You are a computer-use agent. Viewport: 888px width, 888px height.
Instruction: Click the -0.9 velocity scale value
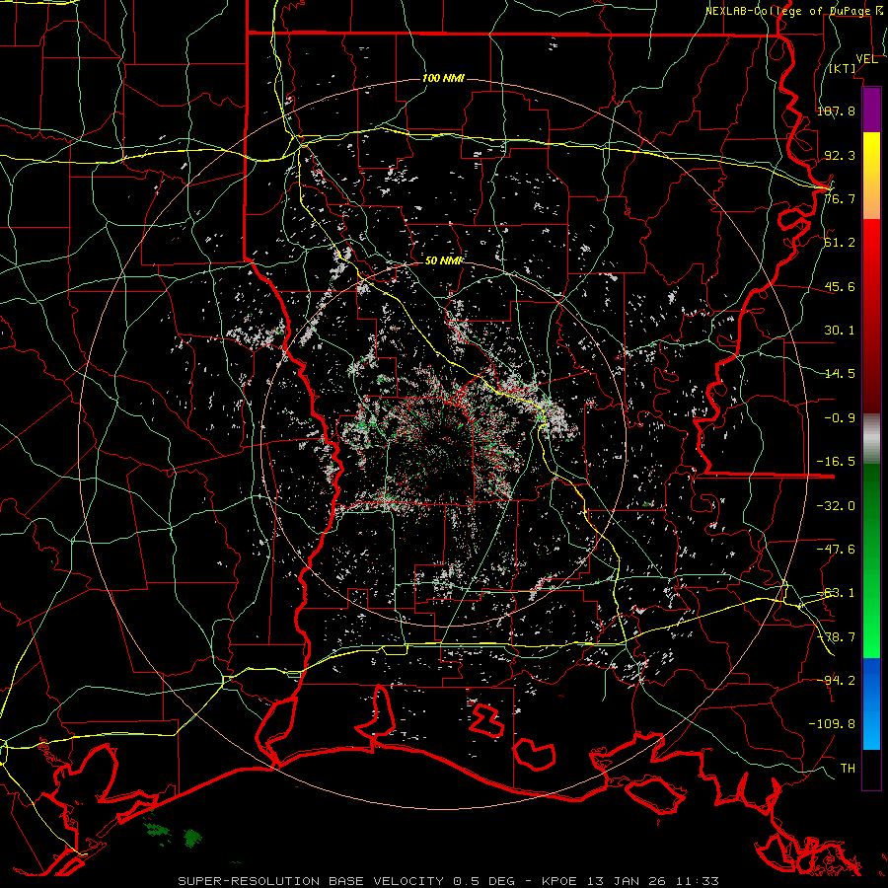(x=840, y=418)
